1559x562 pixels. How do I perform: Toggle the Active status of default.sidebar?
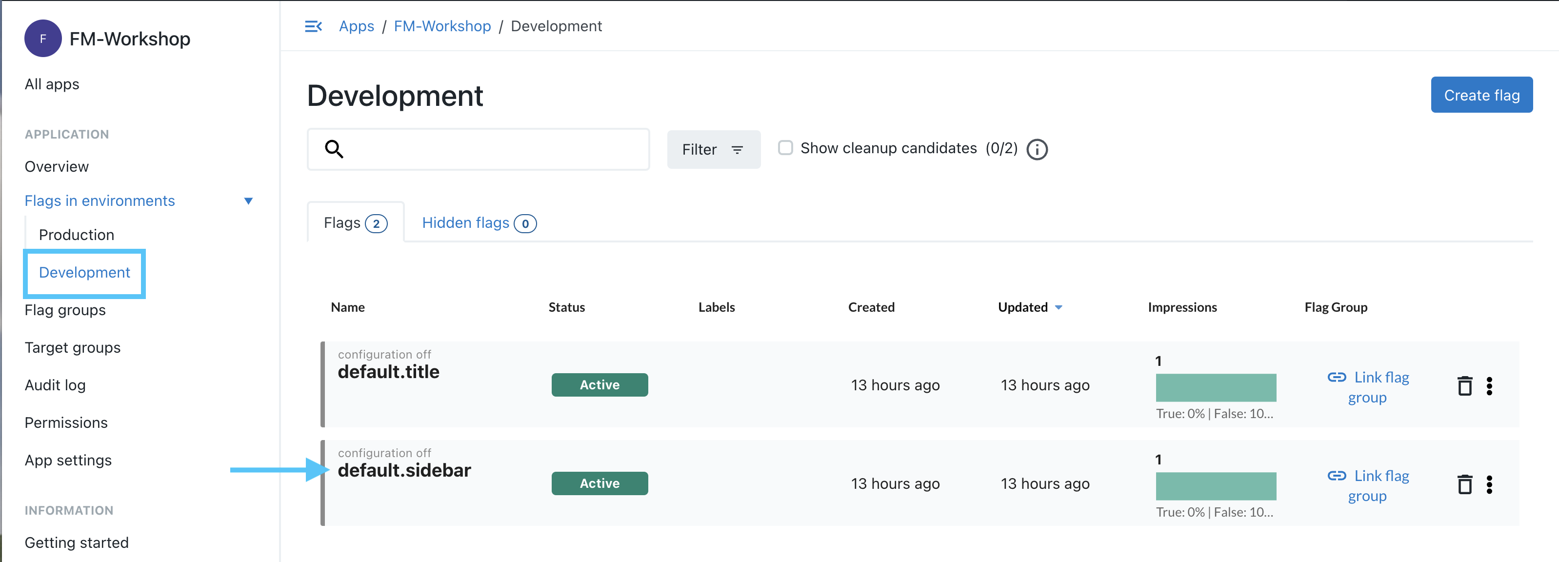point(600,483)
